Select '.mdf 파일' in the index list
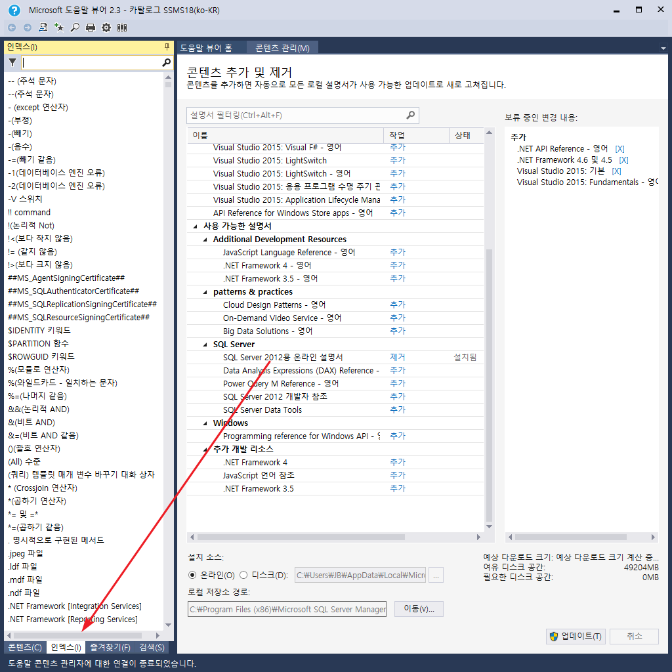Viewport: 672px width, 672px height. point(26,580)
